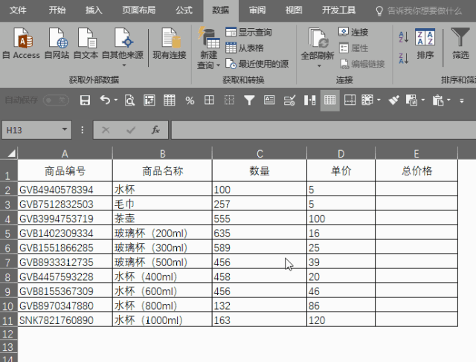
Task: Open the custom sort (排序) dialog
Action: (425, 43)
